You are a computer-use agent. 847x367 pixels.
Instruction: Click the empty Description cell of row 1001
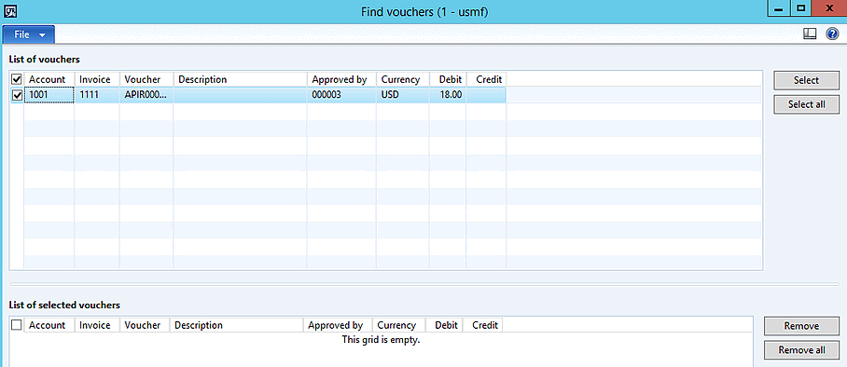[x=240, y=96]
